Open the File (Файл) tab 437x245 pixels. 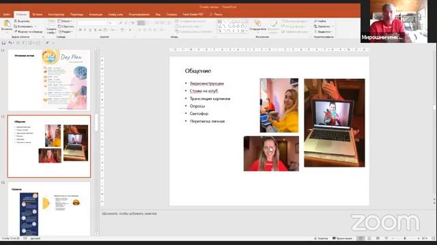click(7, 14)
